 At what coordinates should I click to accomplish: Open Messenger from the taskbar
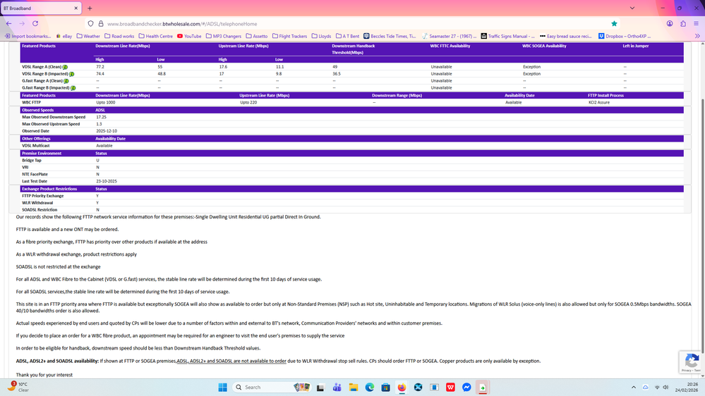point(466,388)
